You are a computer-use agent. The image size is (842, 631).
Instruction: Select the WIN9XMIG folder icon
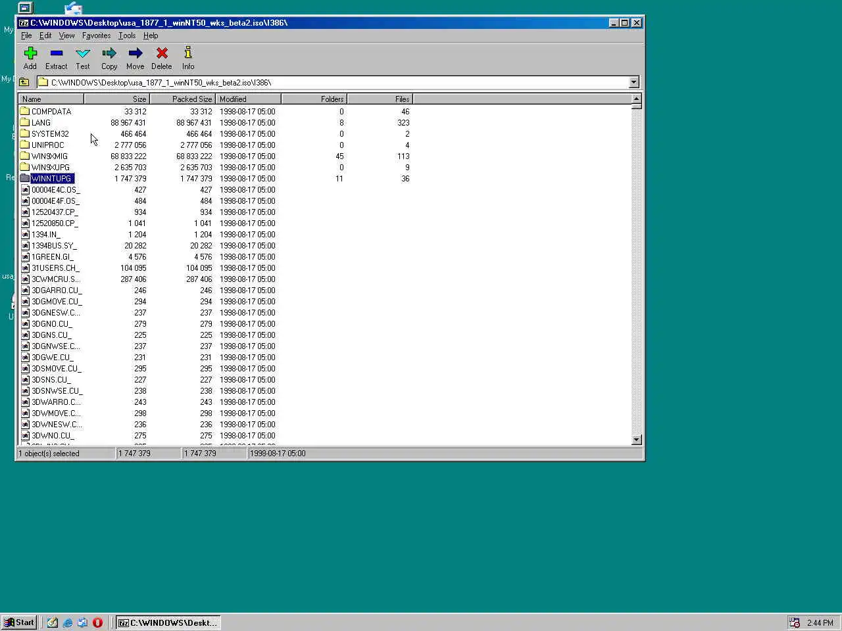point(25,156)
